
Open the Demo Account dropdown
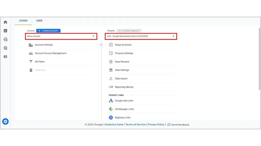click(x=61, y=36)
